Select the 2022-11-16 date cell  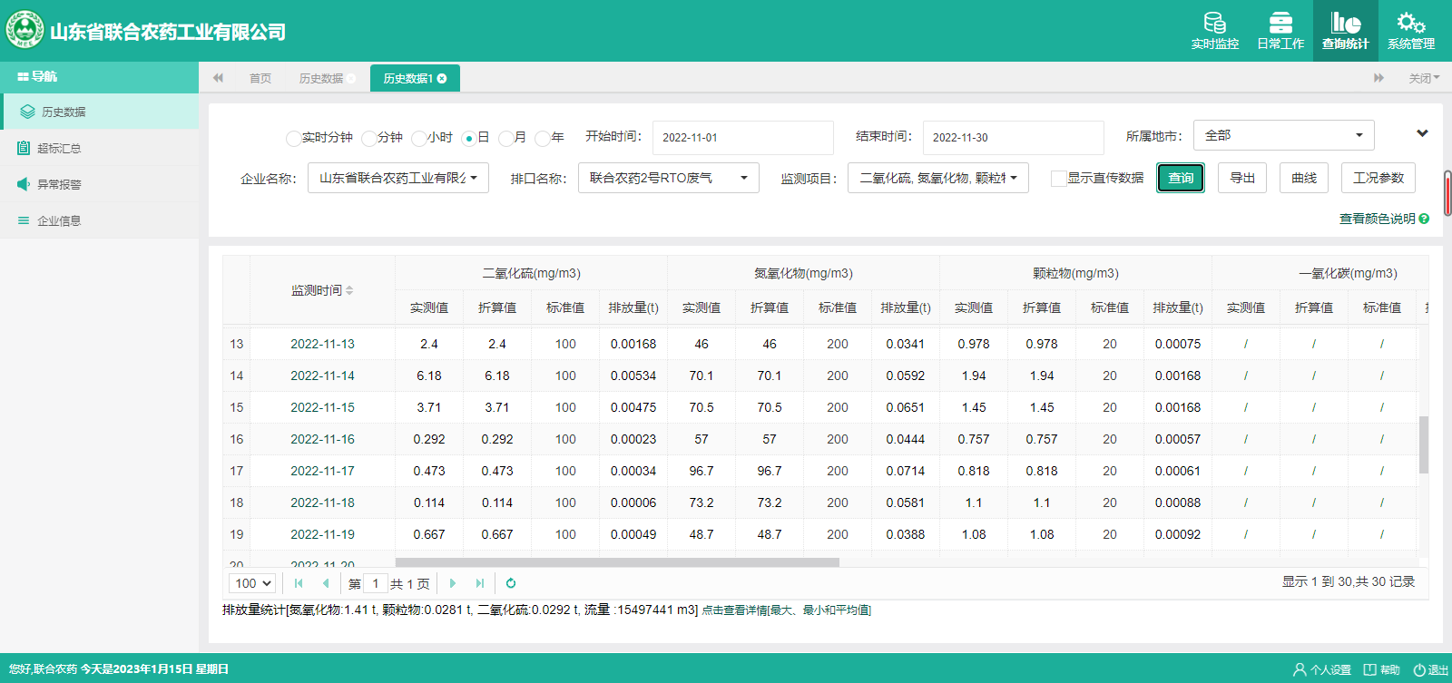point(322,439)
